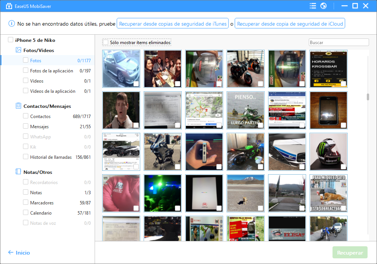Image resolution: width=377 pixels, height=264 pixels.
Task: Check the iPhone 5 de Niko checkbox
Action: (11, 40)
